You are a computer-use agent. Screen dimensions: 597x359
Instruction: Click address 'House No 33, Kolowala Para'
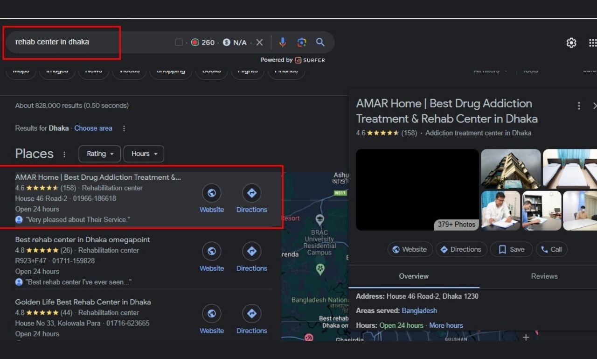point(59,324)
